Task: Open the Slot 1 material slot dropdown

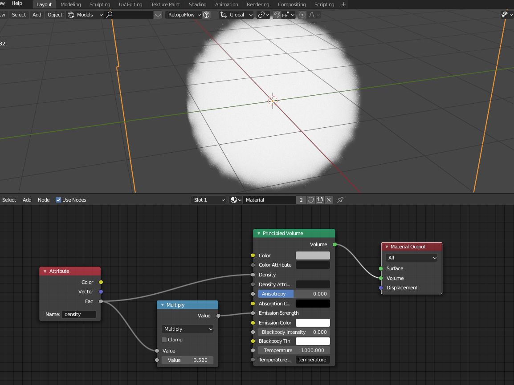Action: [209, 200]
